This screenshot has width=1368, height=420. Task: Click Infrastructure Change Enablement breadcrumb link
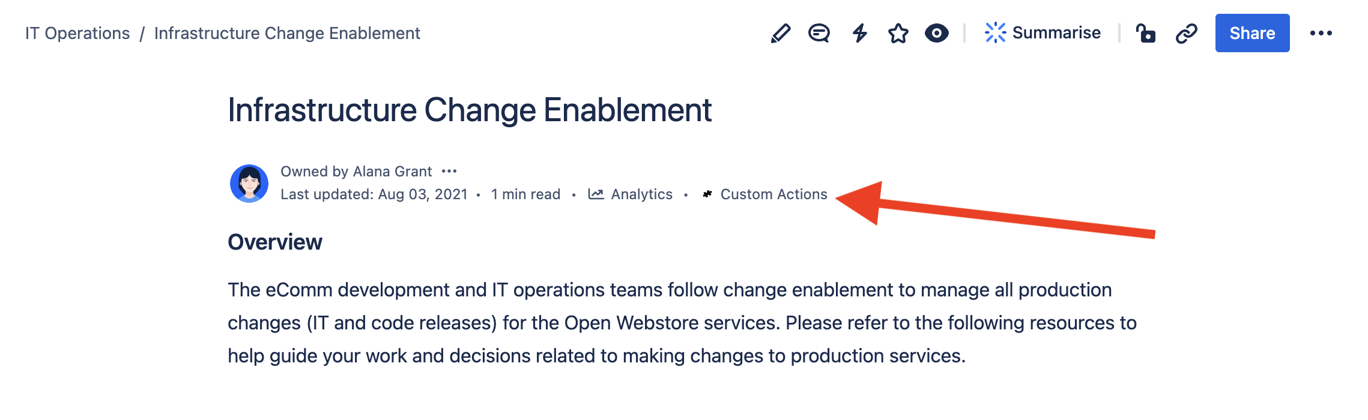287,33
